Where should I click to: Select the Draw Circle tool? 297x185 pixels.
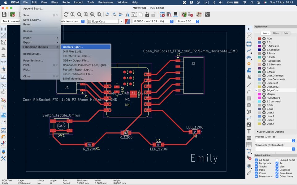(x=249, y=105)
